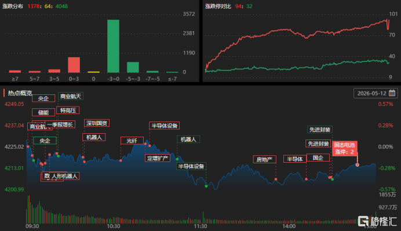
Task: Select the 一季报增长 hotspot tag
Action: point(60,124)
